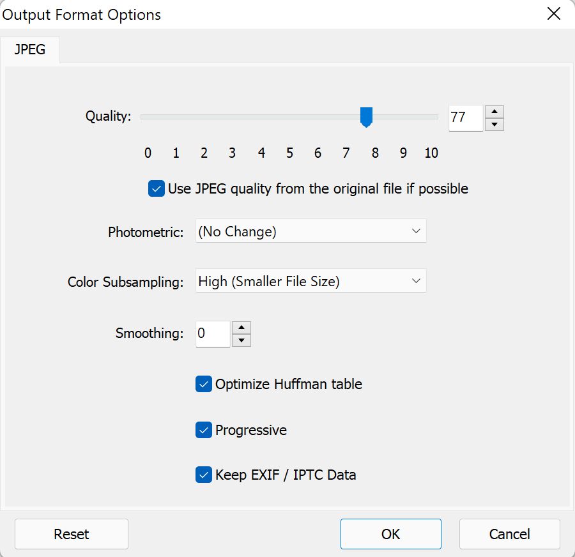Uncheck Use JPEG quality from original file
Viewport: 575px width, 557px height.
pyautogui.click(x=157, y=189)
